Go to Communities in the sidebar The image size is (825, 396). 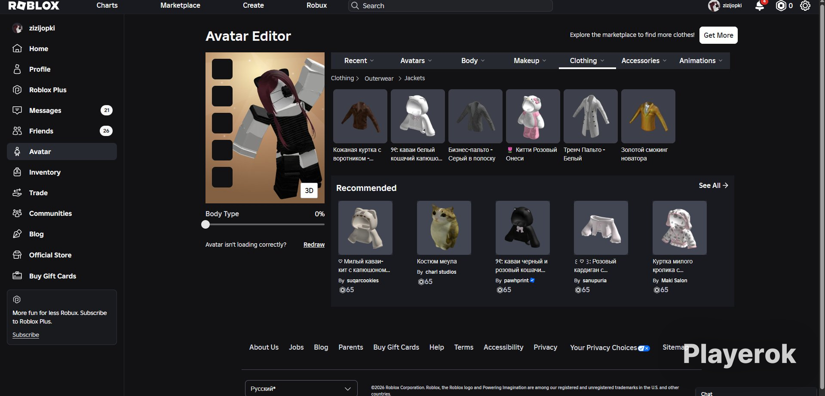click(62, 213)
